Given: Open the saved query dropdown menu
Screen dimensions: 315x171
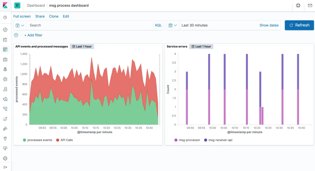Looking at the screenshot, I should pos(20,25).
